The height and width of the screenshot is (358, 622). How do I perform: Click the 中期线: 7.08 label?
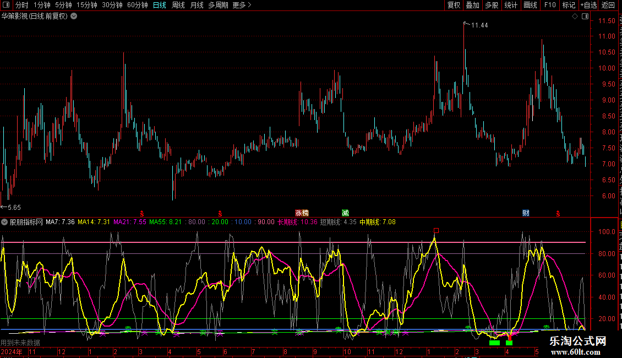point(377,223)
